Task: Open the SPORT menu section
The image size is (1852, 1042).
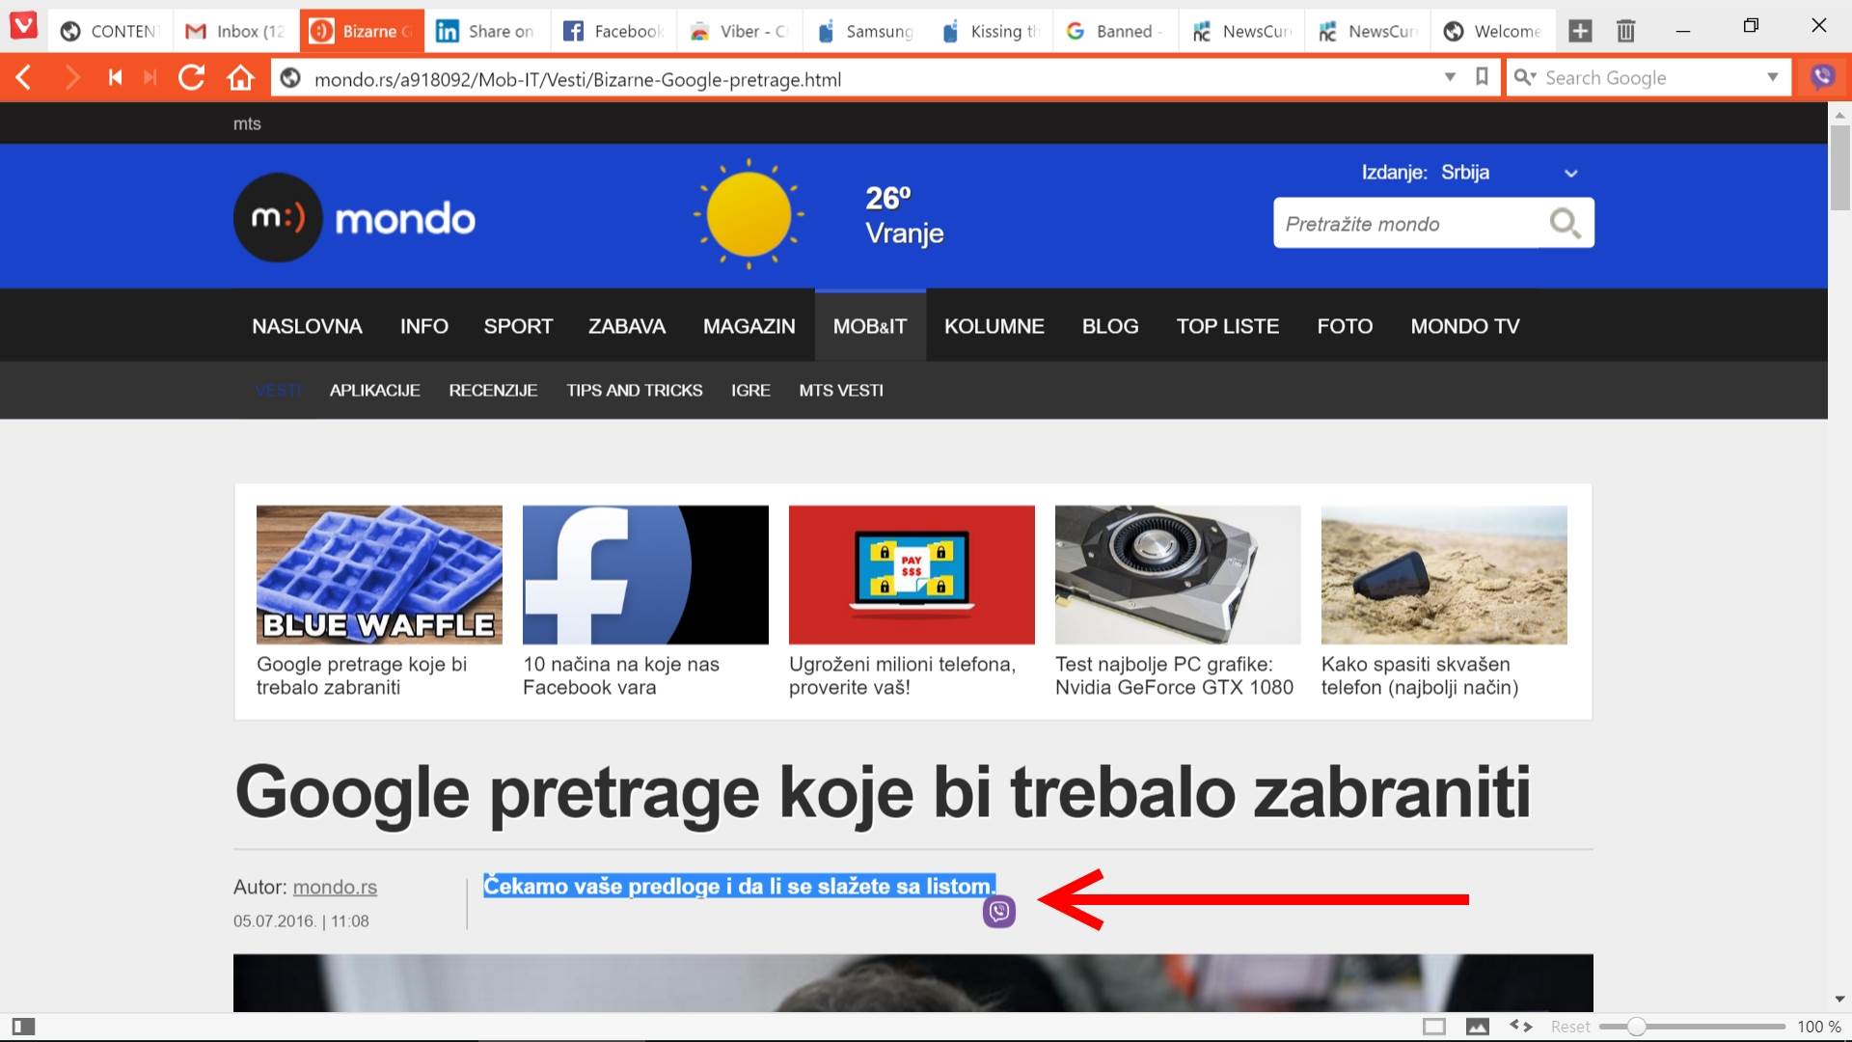Action: click(518, 326)
